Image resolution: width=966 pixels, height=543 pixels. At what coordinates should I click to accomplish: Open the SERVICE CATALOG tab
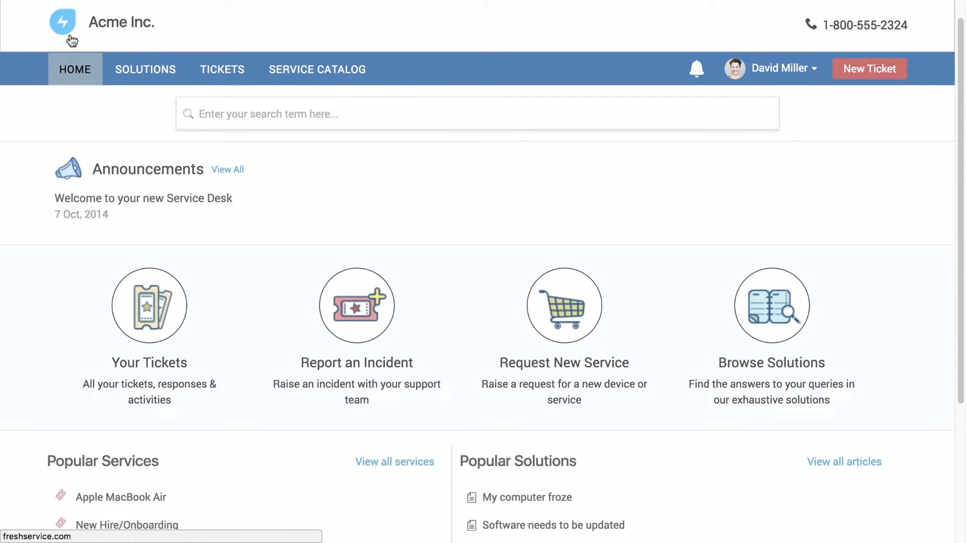pyautogui.click(x=317, y=69)
